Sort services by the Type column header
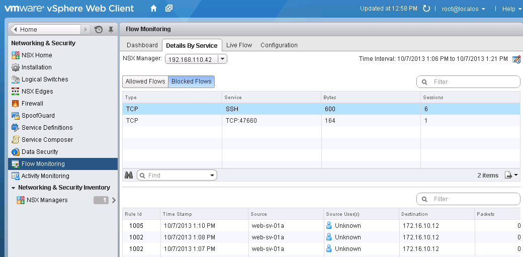Screen dimensions: 523x257 172,98
